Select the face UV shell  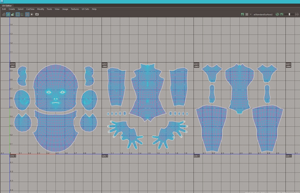(x=56, y=88)
